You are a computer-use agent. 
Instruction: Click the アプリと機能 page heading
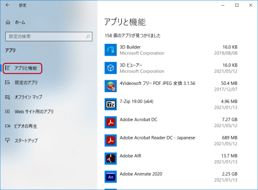tap(125, 22)
